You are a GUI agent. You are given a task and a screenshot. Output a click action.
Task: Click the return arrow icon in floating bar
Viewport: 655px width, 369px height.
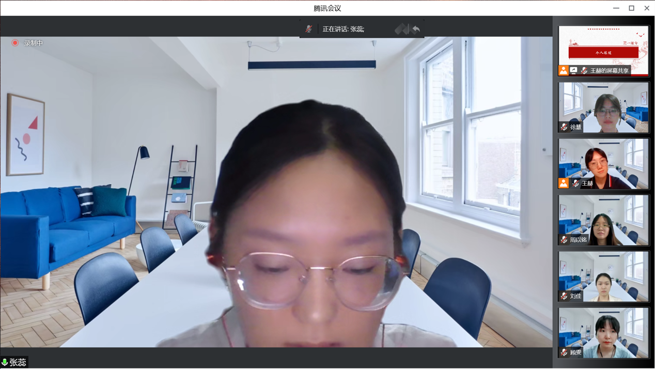[416, 29]
